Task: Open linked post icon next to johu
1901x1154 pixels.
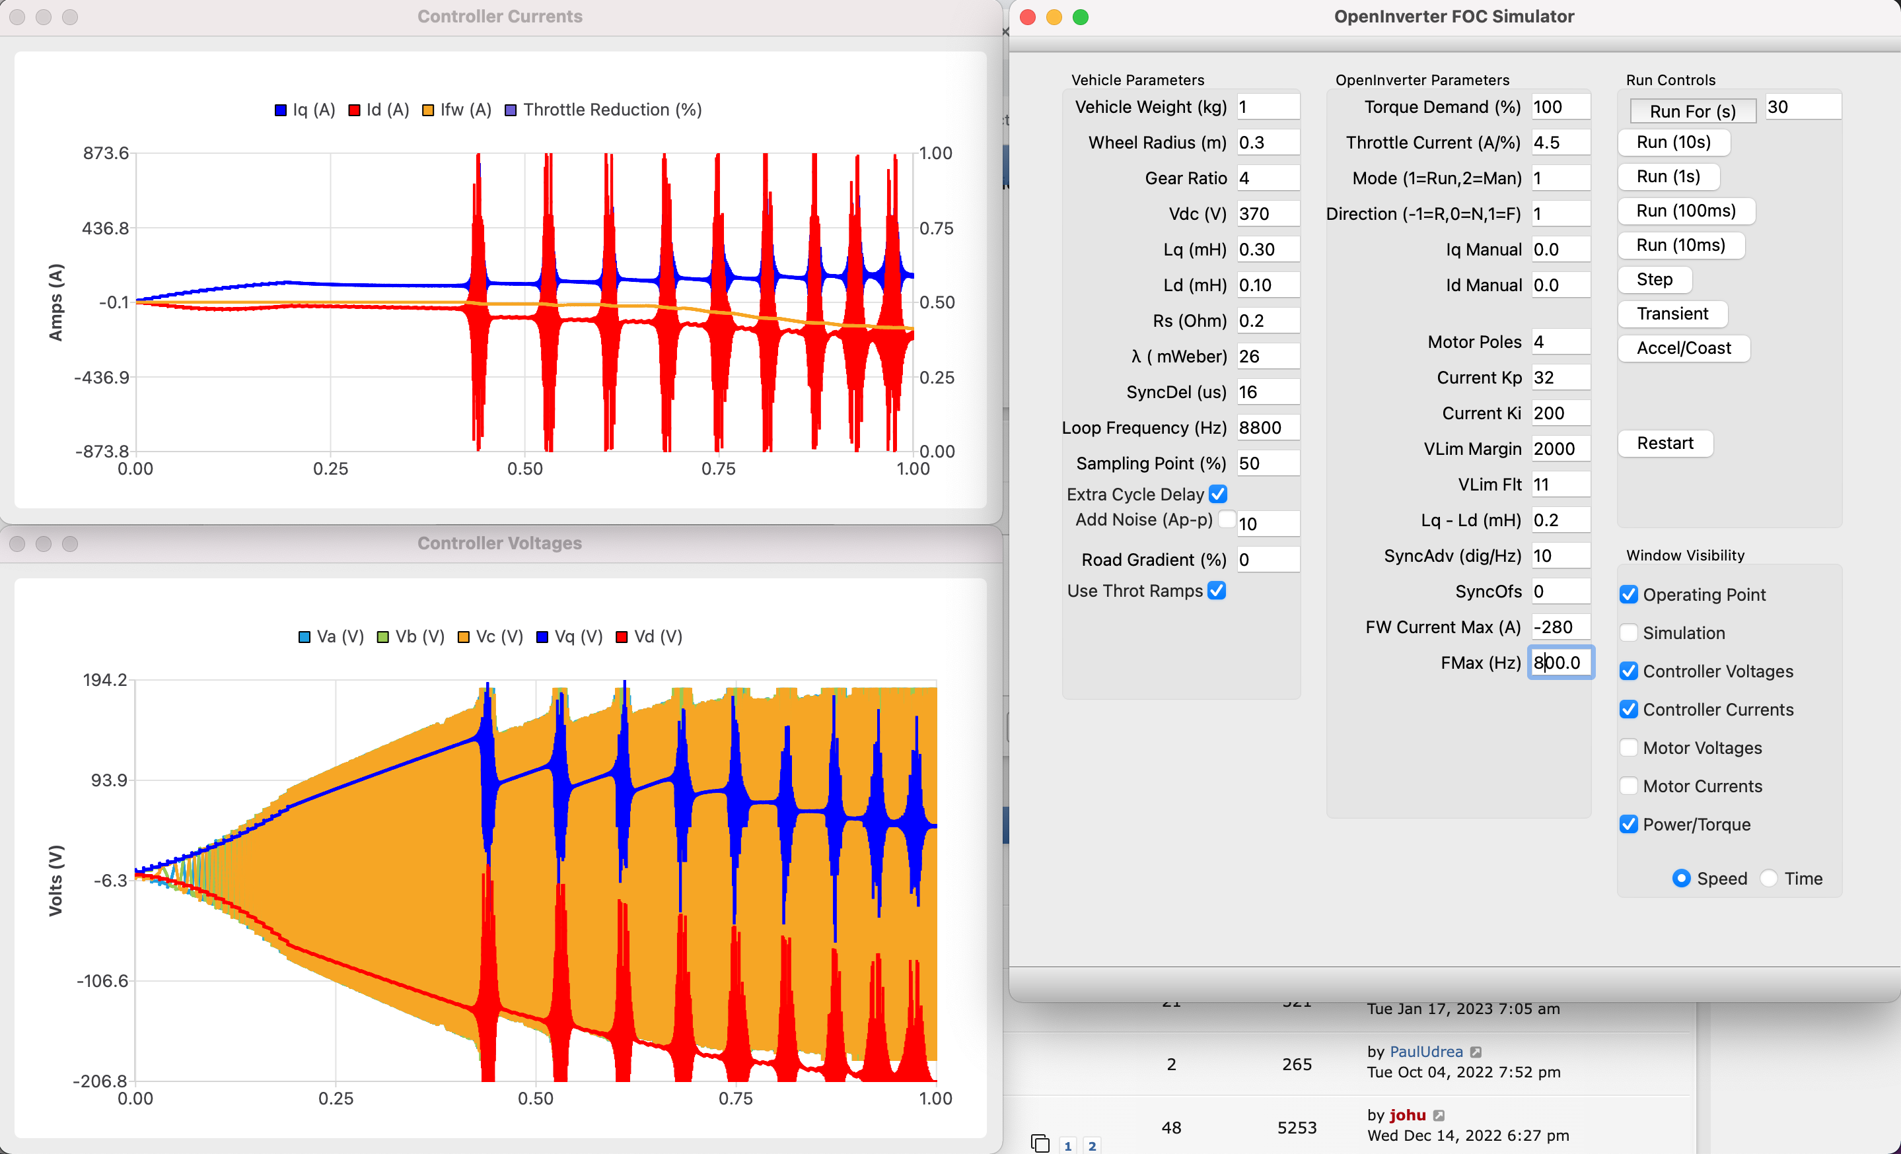Action: 1439,1116
